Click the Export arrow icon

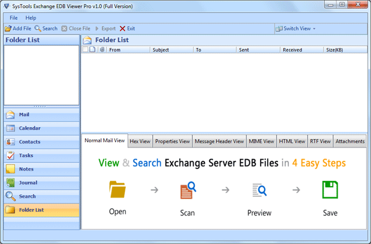[x=97, y=29]
